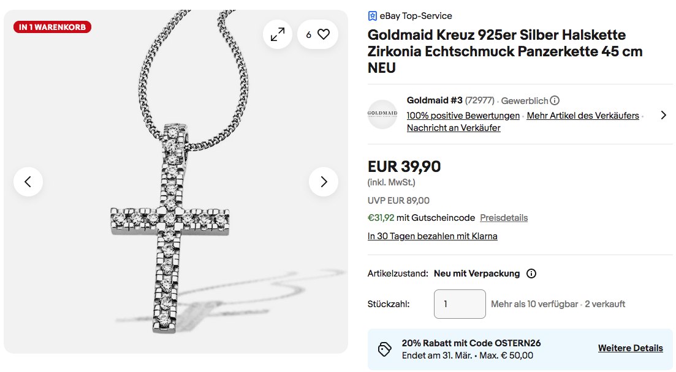Click the seller feedback count 72977

480,100
